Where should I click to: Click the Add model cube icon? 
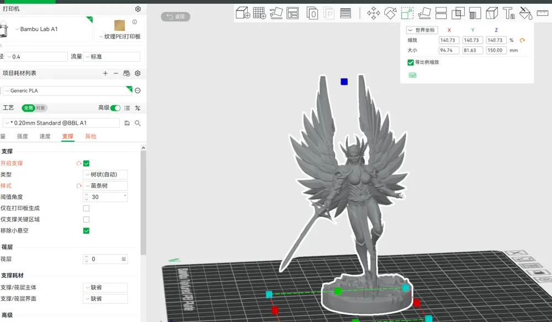[242, 13]
